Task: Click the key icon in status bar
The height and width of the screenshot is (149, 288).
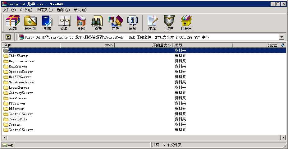Action: point(11,145)
